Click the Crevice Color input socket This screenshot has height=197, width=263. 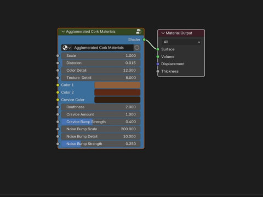58,100
